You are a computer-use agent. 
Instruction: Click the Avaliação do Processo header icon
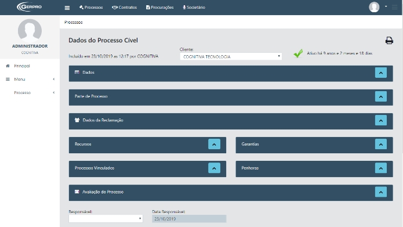point(77,192)
